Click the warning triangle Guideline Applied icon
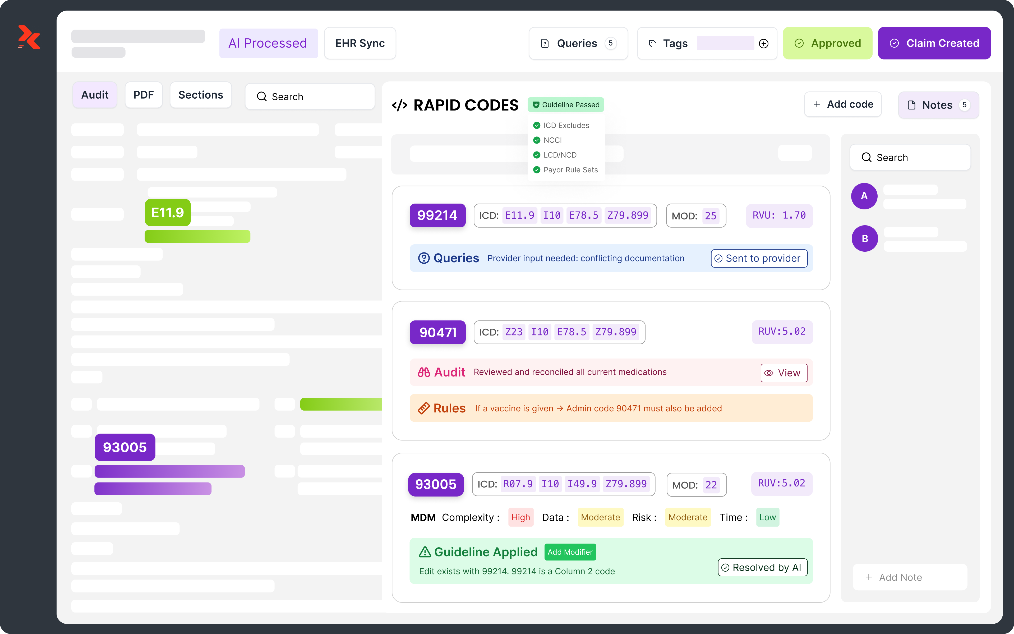The height and width of the screenshot is (634, 1014). click(425, 552)
